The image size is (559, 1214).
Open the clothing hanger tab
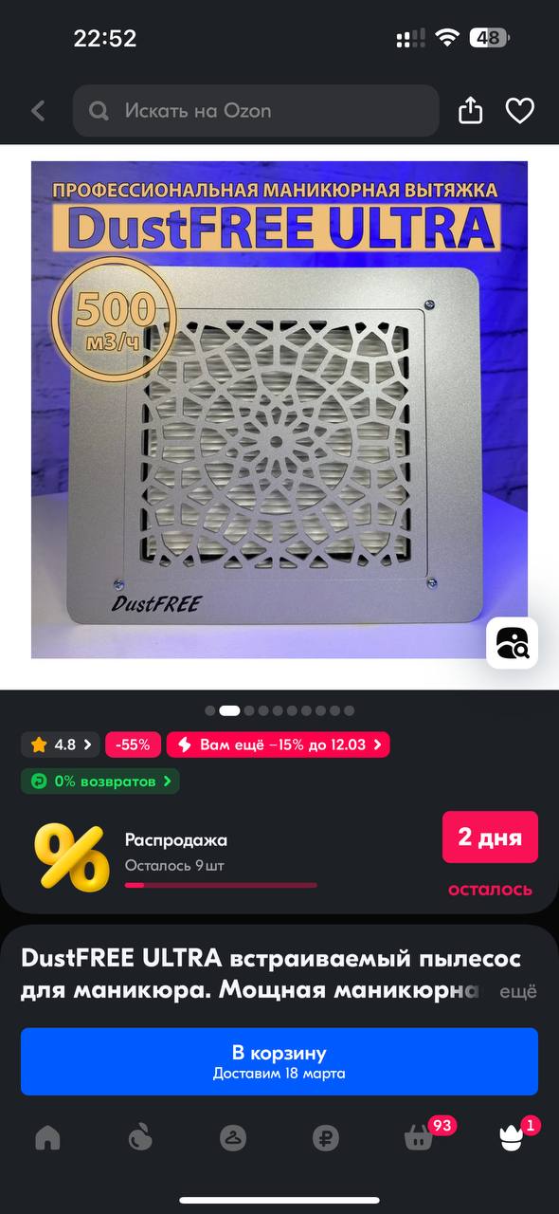(x=233, y=1137)
